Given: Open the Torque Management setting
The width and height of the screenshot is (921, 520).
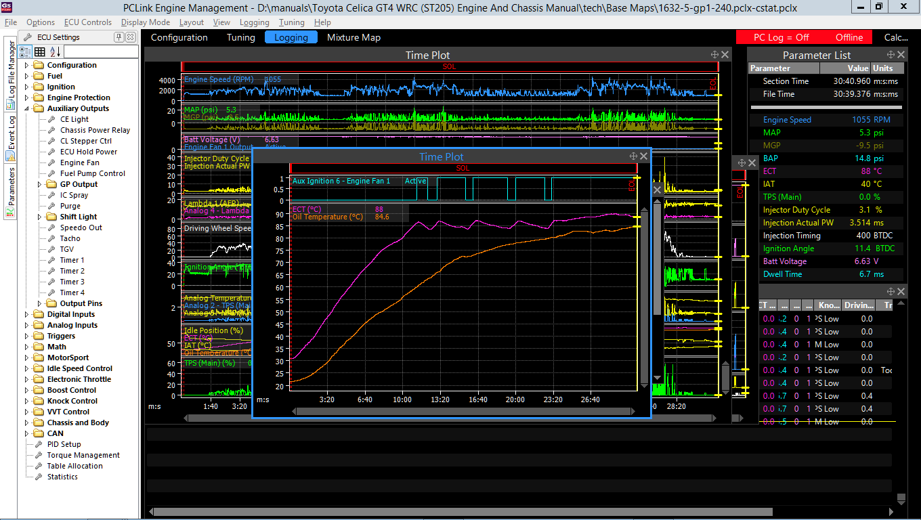Looking at the screenshot, I should 83,455.
